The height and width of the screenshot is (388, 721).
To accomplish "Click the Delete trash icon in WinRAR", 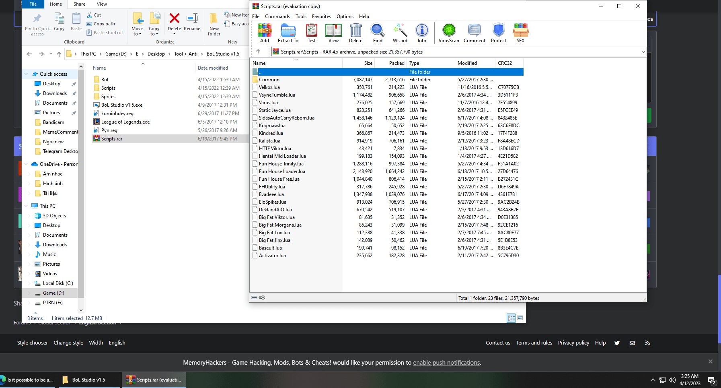I will click(x=355, y=33).
